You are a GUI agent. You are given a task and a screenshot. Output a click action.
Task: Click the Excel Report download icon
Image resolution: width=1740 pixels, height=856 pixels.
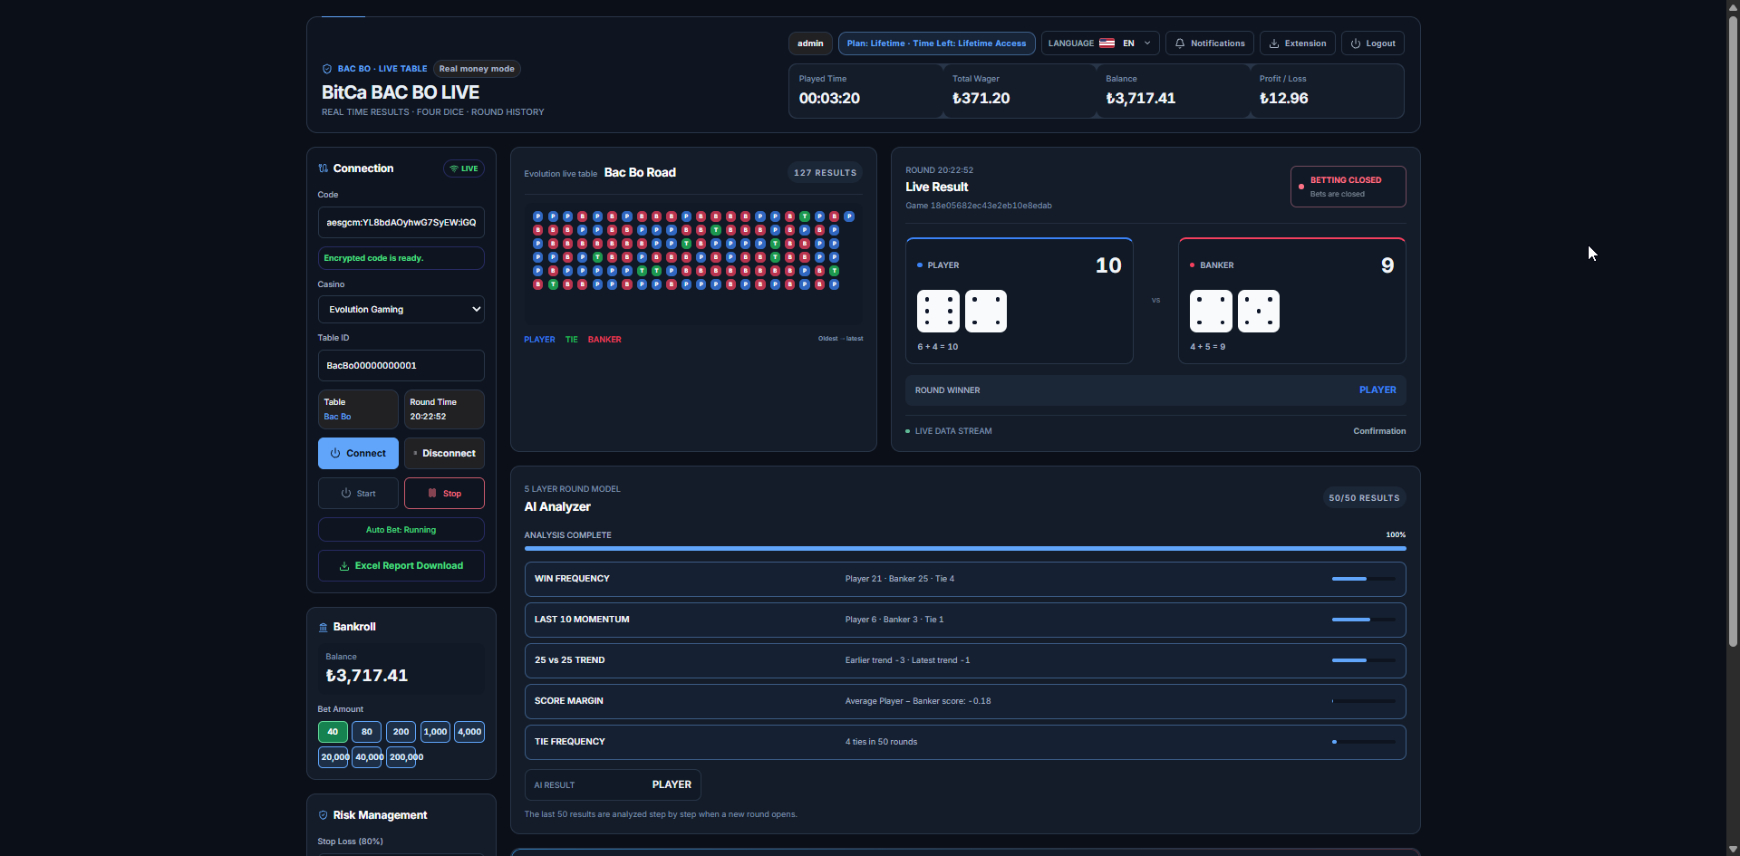[344, 566]
